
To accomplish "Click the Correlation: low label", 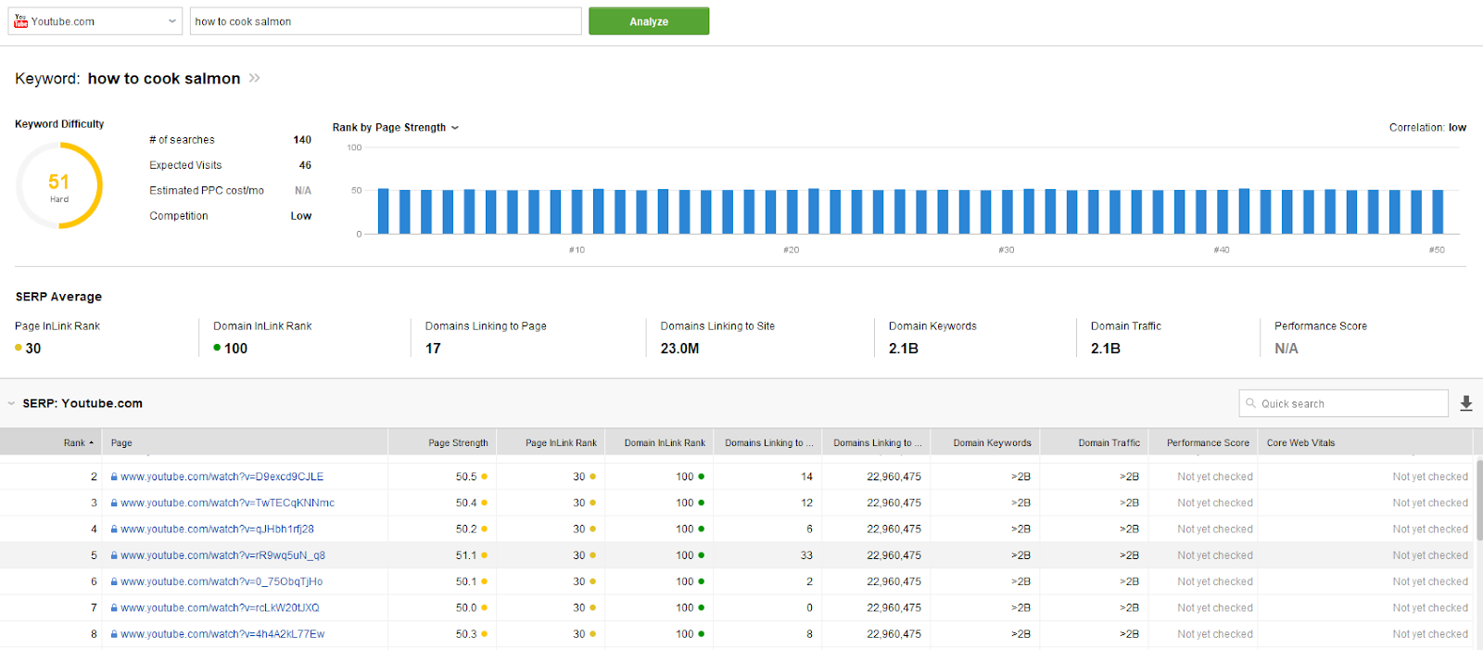I will tap(1427, 128).
